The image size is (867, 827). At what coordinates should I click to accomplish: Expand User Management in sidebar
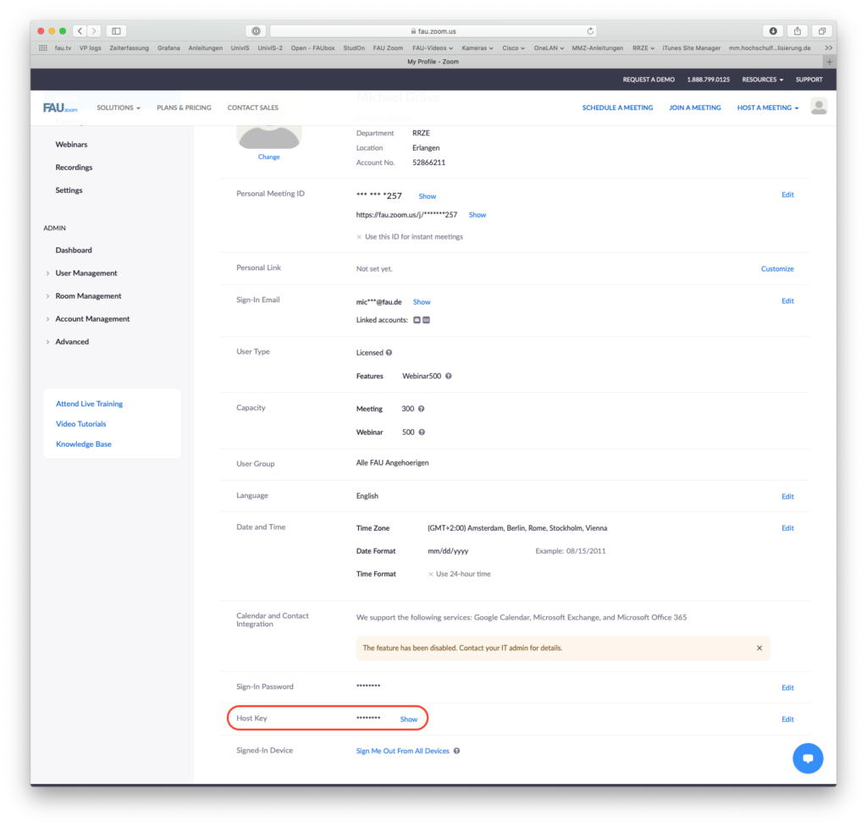86,273
